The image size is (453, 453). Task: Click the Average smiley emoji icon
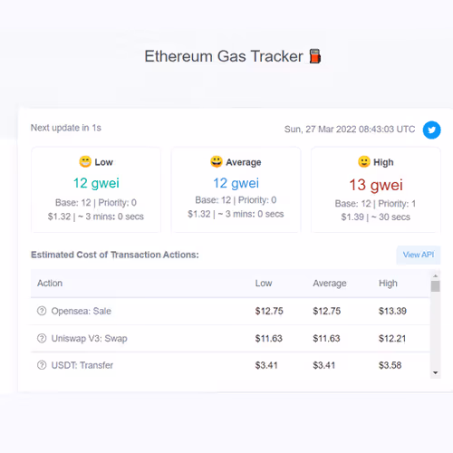point(217,161)
